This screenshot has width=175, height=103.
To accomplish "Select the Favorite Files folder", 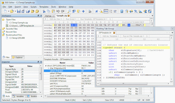I will click(12, 29).
